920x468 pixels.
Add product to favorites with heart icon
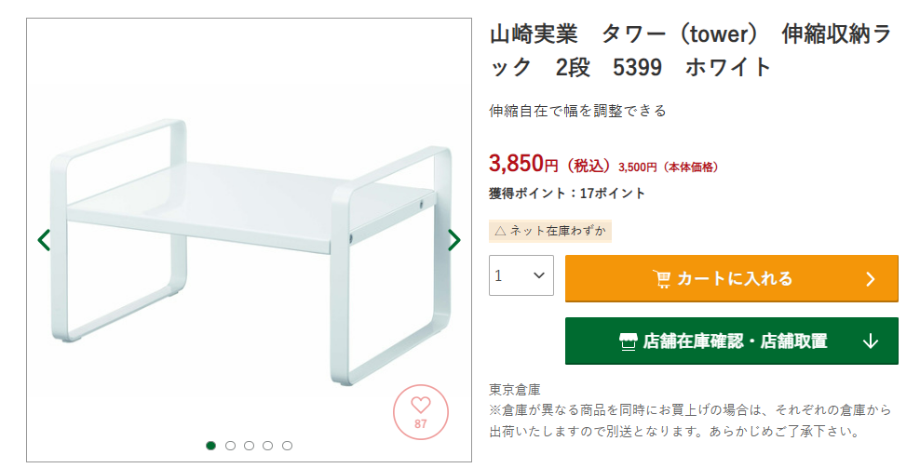pyautogui.click(x=421, y=412)
